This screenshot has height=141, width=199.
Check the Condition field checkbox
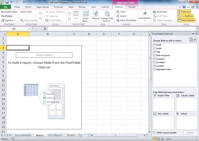pyautogui.click(x=155, y=62)
